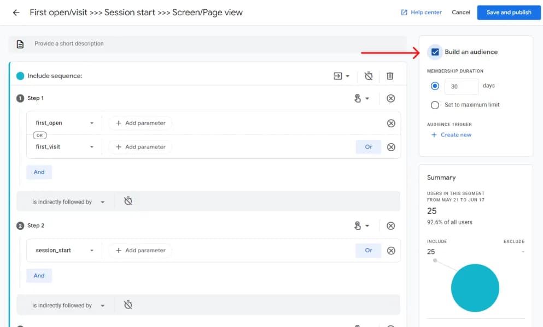Open the Help center link
Screen dimensions: 543x327
click(x=421, y=13)
